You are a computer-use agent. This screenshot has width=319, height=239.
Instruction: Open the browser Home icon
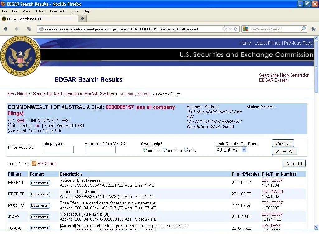pyautogui.click(x=313, y=29)
